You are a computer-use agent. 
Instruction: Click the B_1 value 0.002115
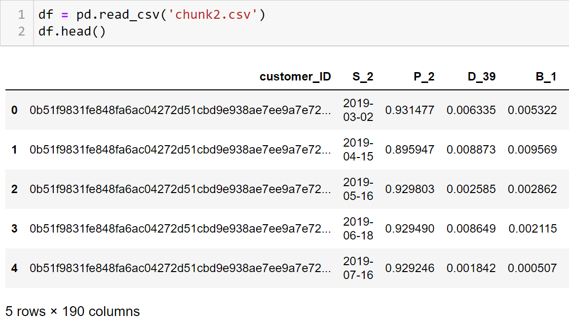tap(532, 229)
